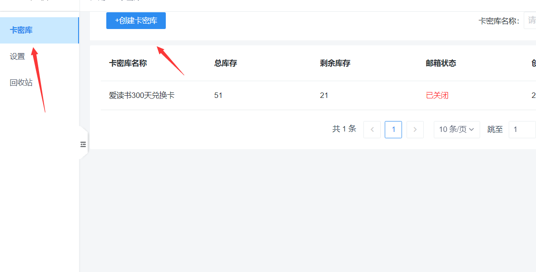The width and height of the screenshot is (536, 272).
Task: Click the 总库存 column header
Action: click(x=226, y=63)
